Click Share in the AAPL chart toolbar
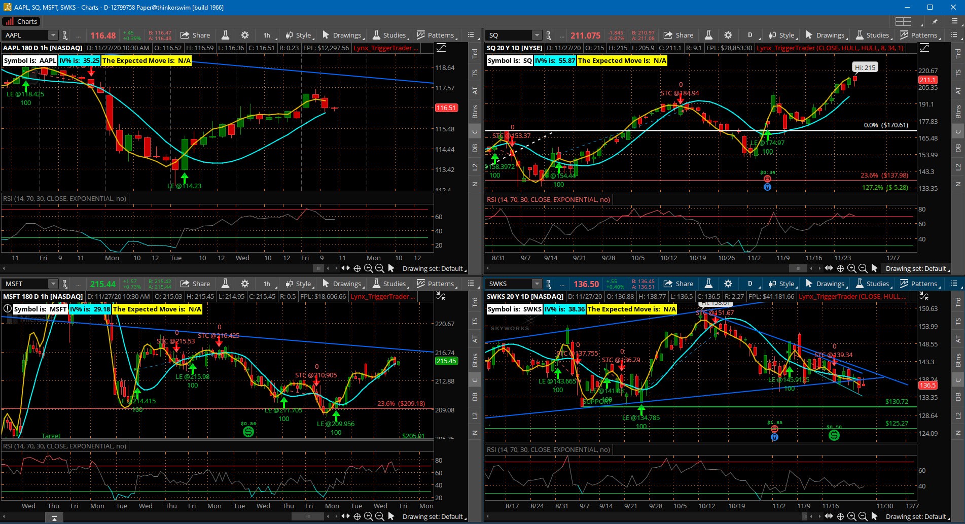 click(195, 35)
